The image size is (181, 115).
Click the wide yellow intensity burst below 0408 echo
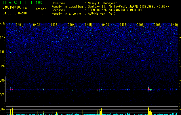click(x=150, y=111)
